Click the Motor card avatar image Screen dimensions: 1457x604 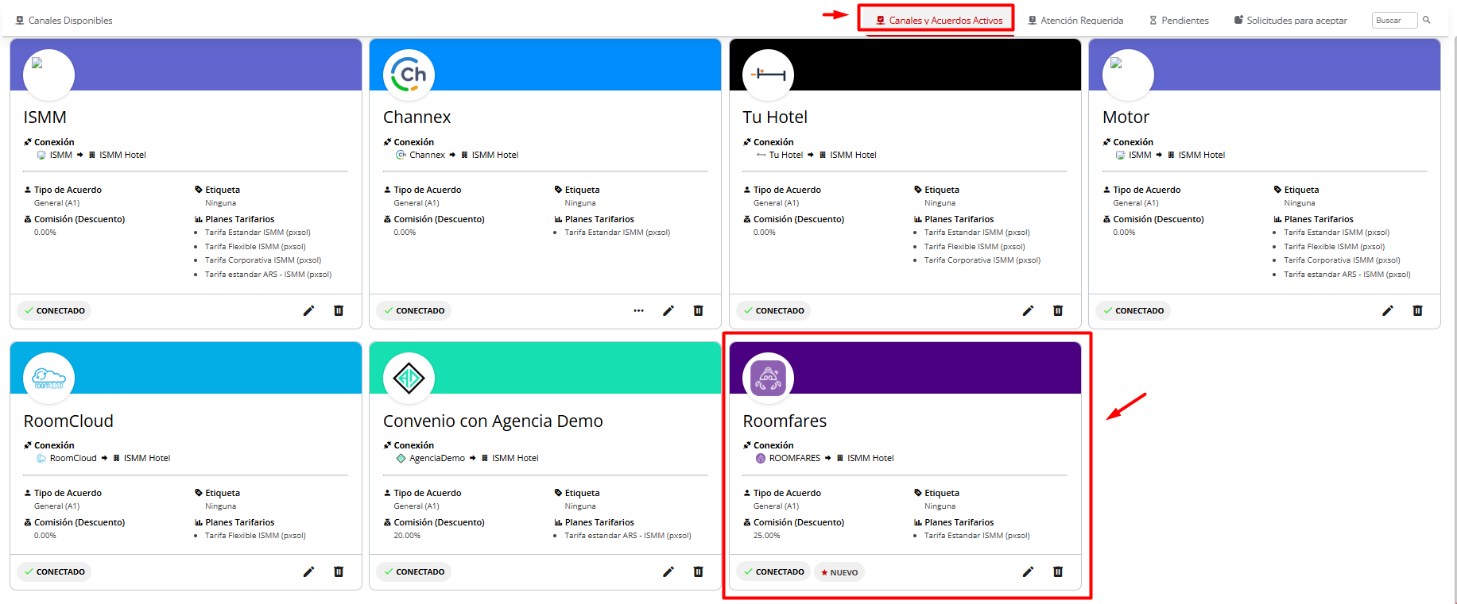[x=1128, y=75]
